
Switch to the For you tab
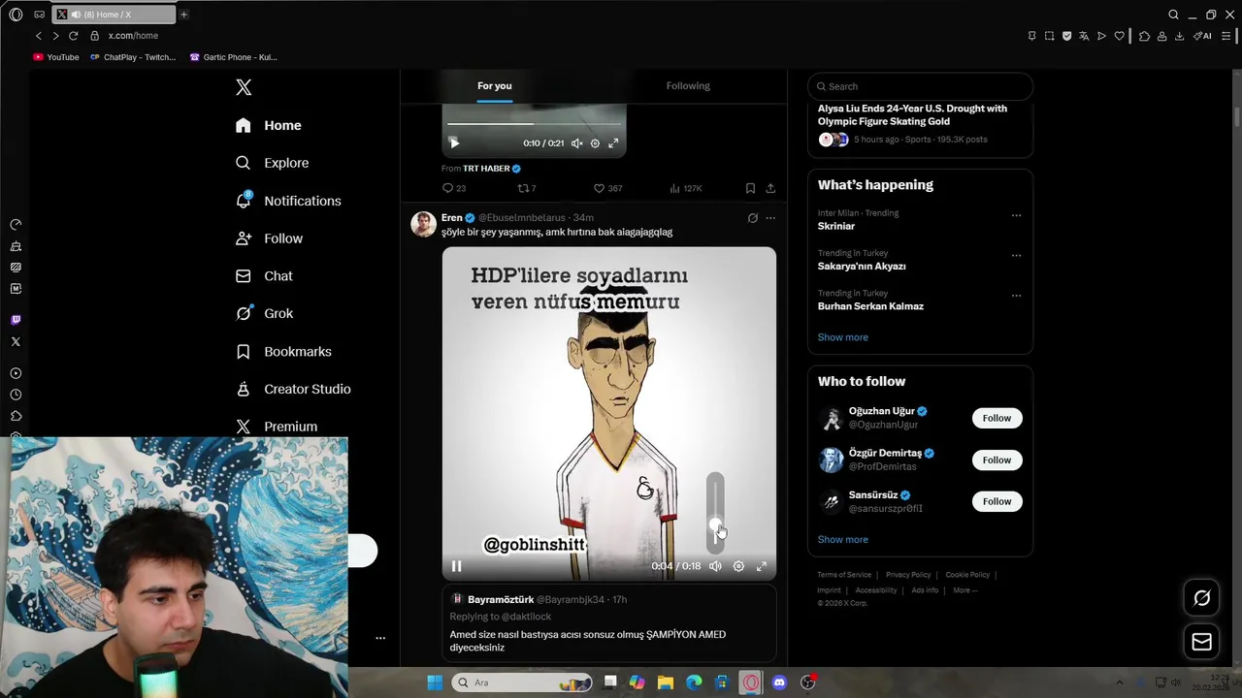pyautogui.click(x=495, y=86)
